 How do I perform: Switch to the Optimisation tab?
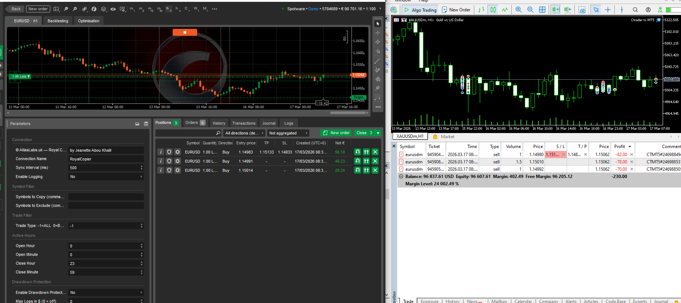tap(89, 21)
